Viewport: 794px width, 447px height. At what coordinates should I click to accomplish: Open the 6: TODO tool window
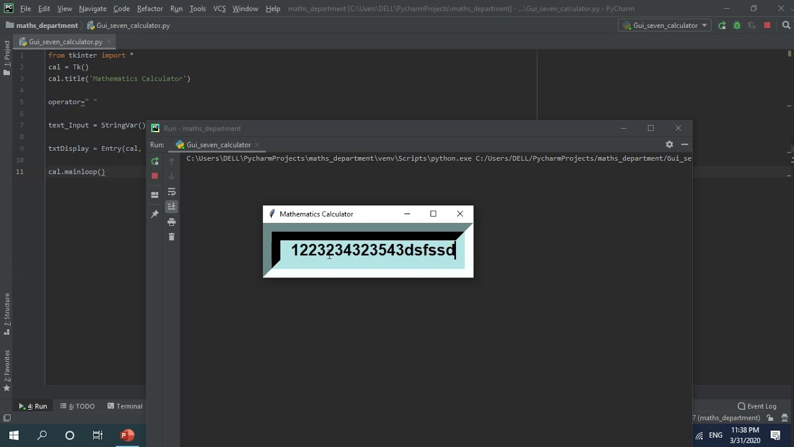(x=78, y=406)
